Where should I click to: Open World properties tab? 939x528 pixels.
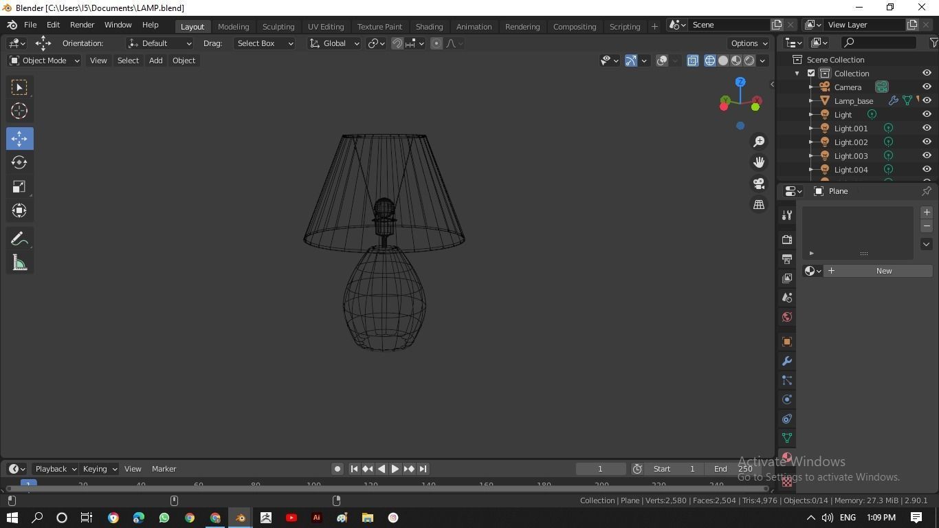tap(787, 317)
